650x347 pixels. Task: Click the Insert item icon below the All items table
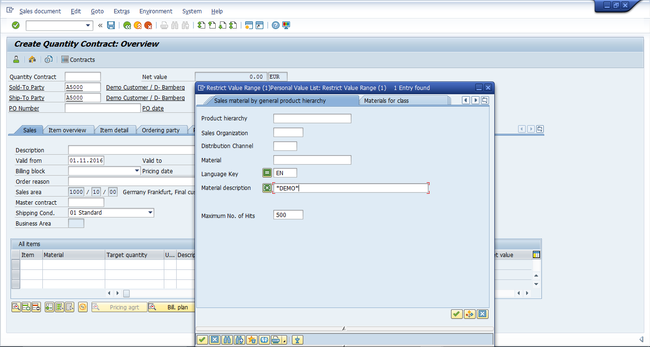tap(26, 307)
